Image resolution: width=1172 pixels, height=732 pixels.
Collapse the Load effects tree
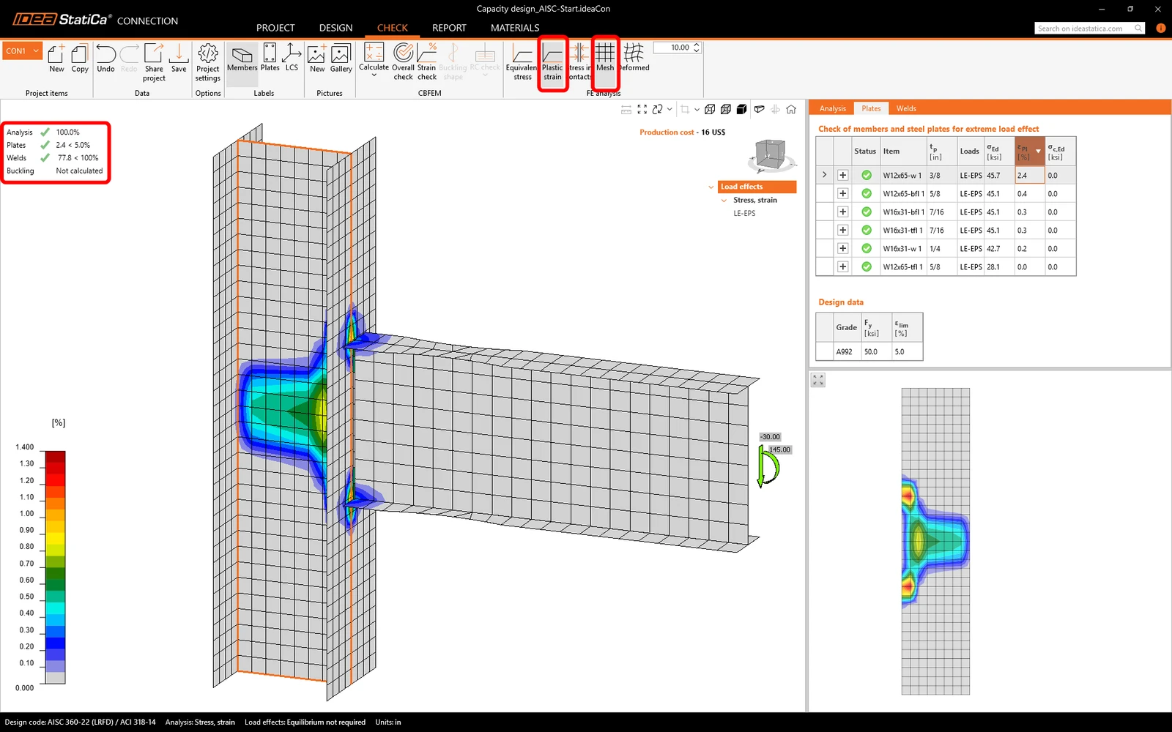click(x=711, y=187)
